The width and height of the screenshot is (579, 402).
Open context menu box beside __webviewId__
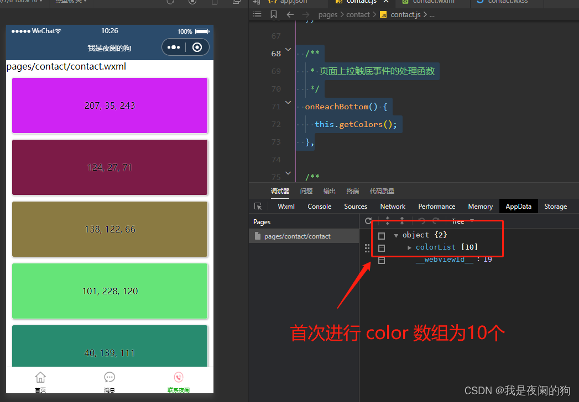coord(382,261)
